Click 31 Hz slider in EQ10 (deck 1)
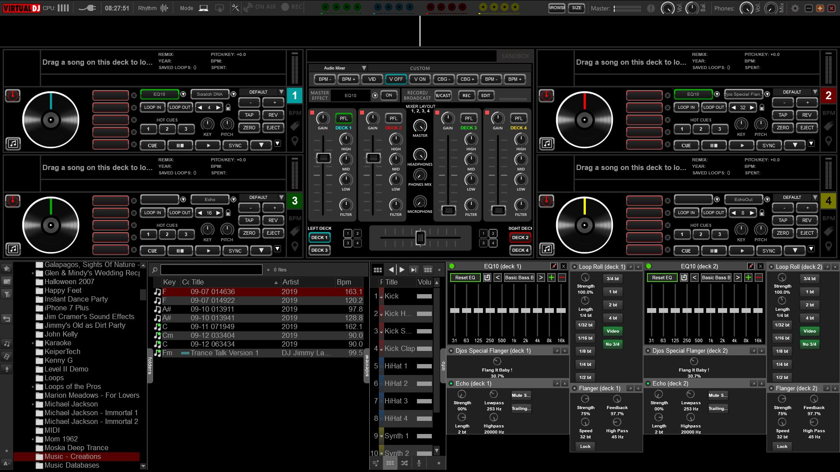This screenshot has width=840, height=472. (455, 310)
